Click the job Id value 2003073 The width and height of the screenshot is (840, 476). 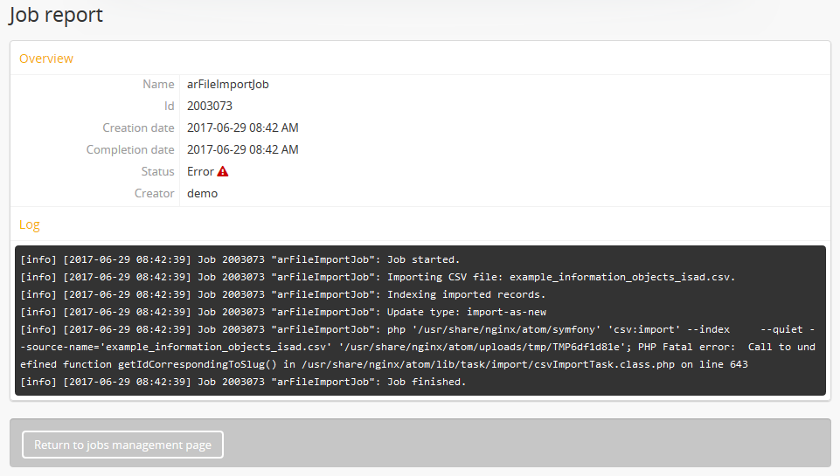click(210, 107)
